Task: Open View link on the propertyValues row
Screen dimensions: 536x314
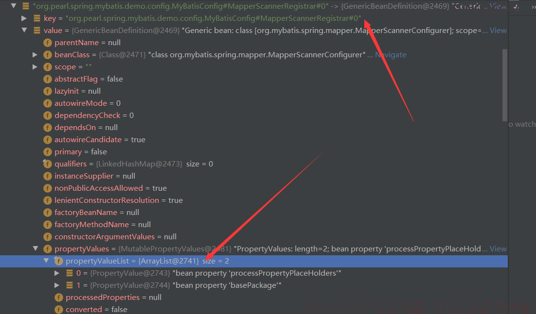Action: pyautogui.click(x=498, y=249)
